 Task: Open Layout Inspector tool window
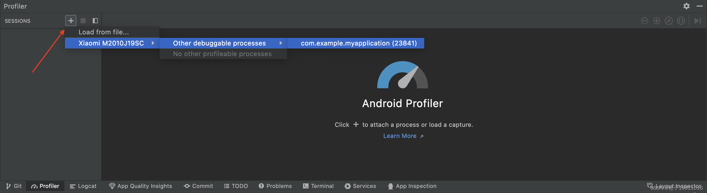pos(674,186)
